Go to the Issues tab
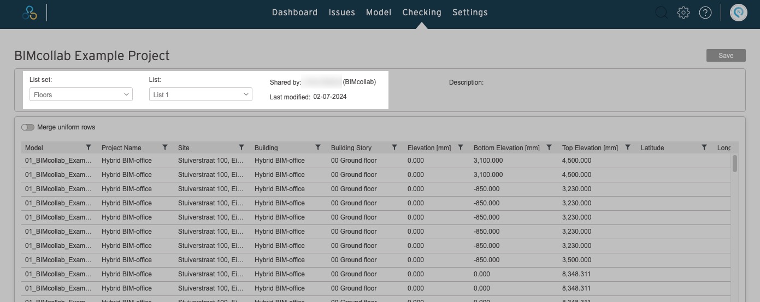 pos(342,12)
